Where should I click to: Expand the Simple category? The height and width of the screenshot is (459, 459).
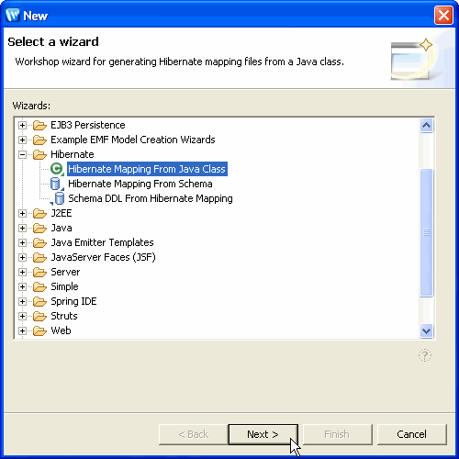(x=22, y=286)
